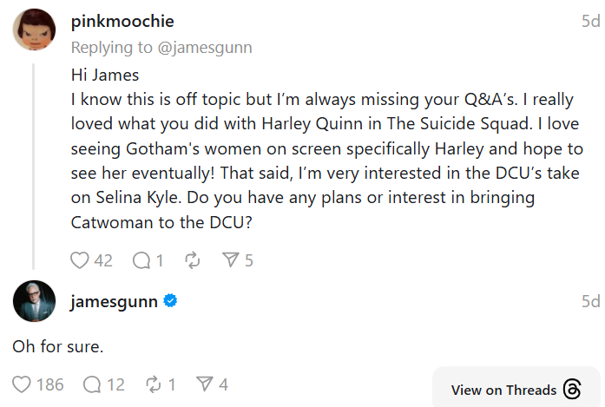Image resolution: width=605 pixels, height=407 pixels.
Task: Follow the Replying to @jamesgunn link
Action: [x=161, y=47]
